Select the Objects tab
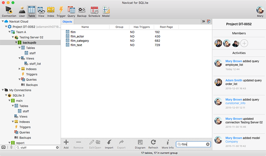The width and height of the screenshot is (266, 156). coord(67,22)
